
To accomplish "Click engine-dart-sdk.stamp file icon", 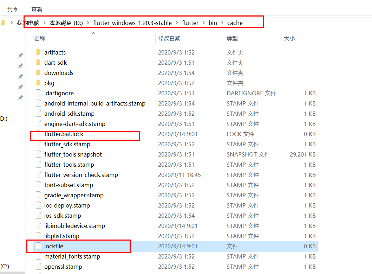I will (38, 123).
